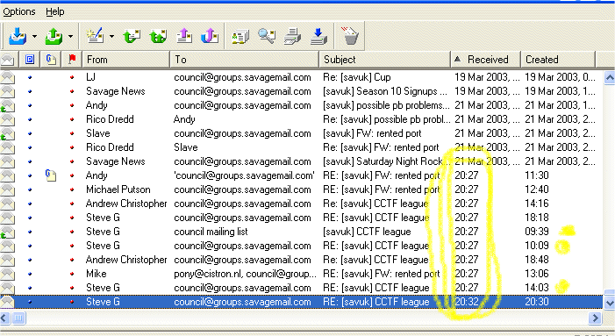Screen dimensions: 615x336
Task: Click the message list's scroll up arrow
Action: pos(609,77)
